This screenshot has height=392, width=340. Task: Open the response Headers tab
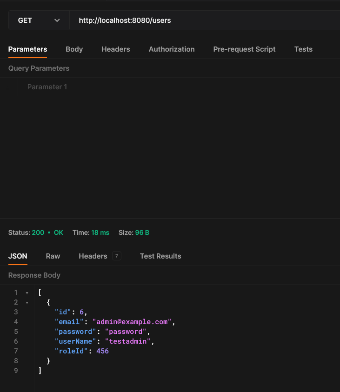[93, 256]
